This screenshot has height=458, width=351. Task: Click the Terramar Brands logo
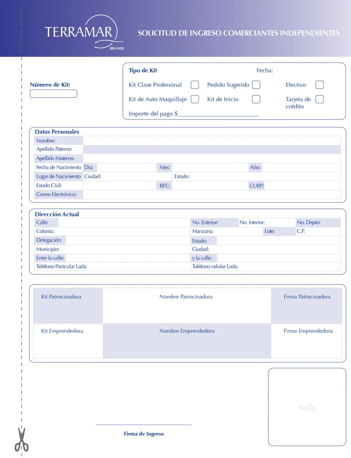coord(84,33)
